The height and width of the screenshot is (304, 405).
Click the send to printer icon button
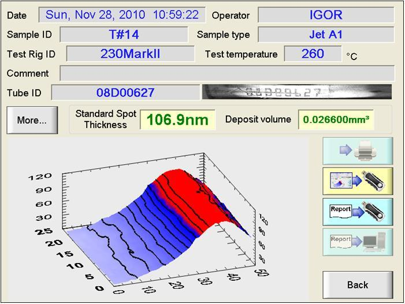click(357, 151)
